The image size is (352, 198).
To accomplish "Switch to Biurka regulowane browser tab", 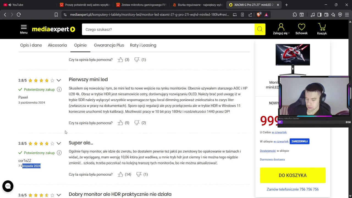I will tap(198, 5).
